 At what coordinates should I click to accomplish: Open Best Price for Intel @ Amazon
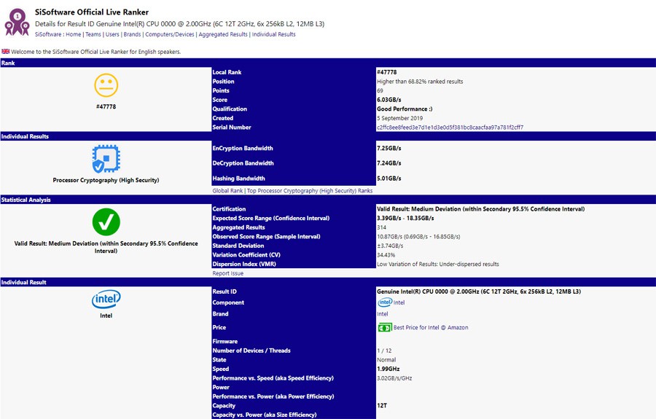click(431, 327)
